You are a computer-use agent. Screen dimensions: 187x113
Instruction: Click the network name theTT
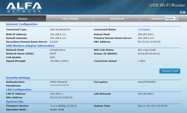click(x=53, y=53)
